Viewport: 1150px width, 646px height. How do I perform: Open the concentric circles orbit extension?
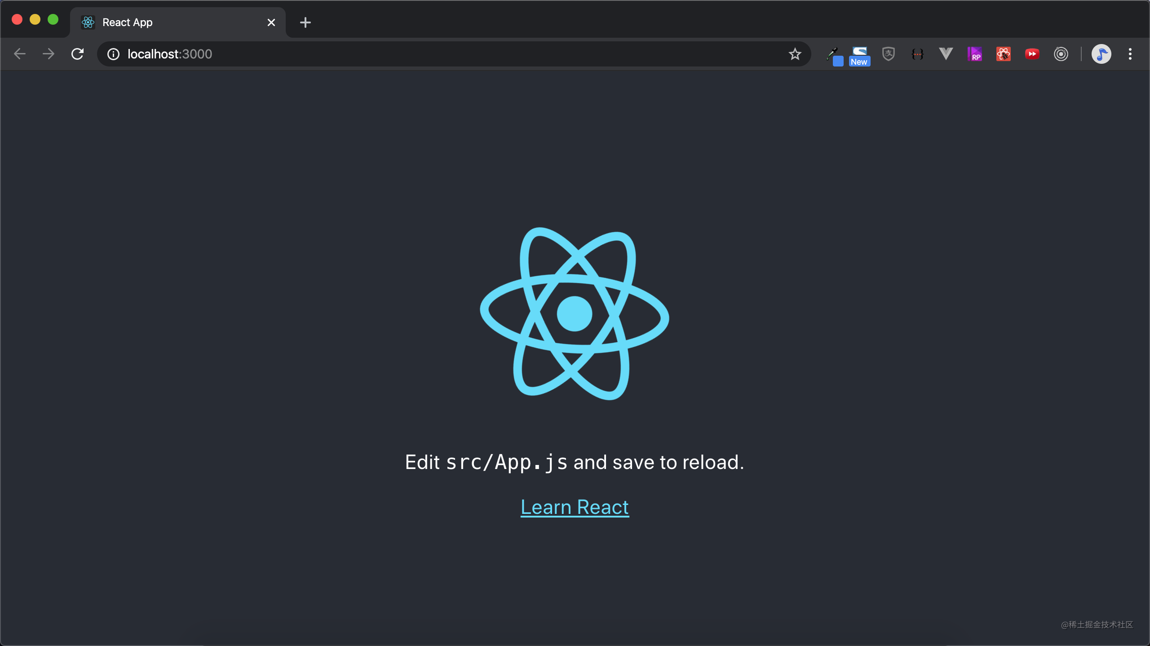pyautogui.click(x=1061, y=54)
